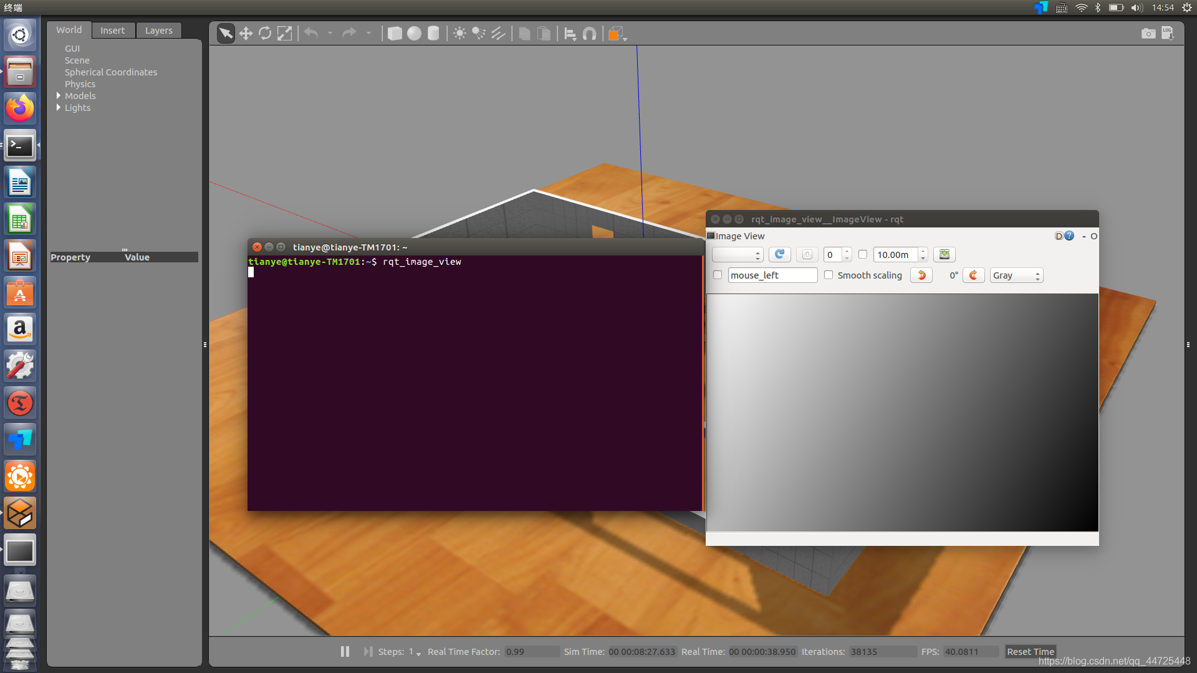Click Reset Time button

1031,652
